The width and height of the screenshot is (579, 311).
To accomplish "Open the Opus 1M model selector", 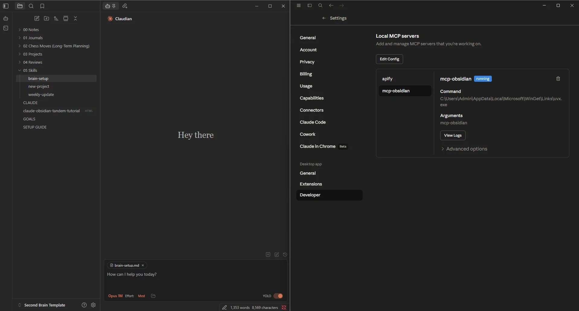I will (x=116, y=296).
